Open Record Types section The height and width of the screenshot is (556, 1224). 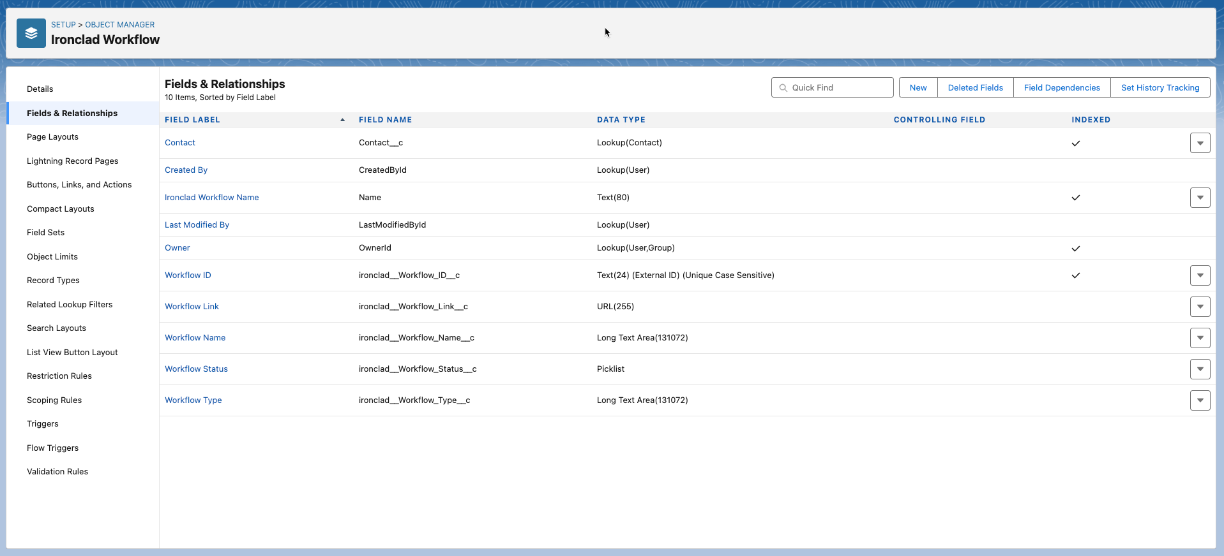click(x=53, y=281)
